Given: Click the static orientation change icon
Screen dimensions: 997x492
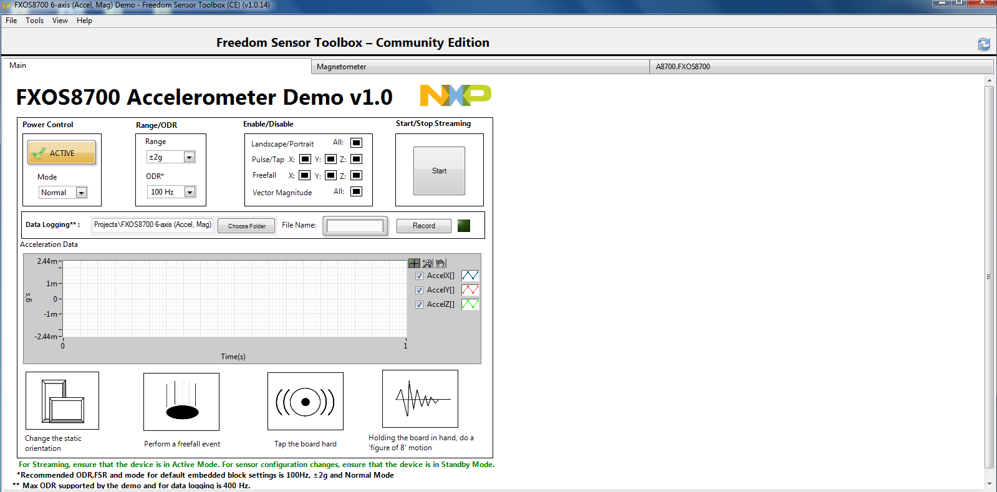Looking at the screenshot, I should 62,400.
